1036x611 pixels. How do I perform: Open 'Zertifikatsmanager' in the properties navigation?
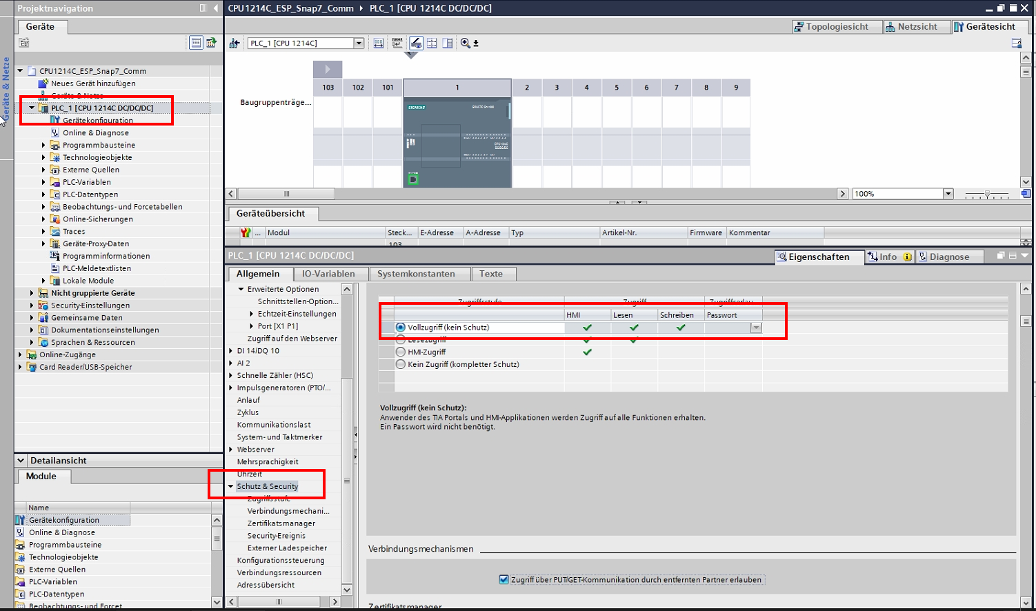pos(281,523)
